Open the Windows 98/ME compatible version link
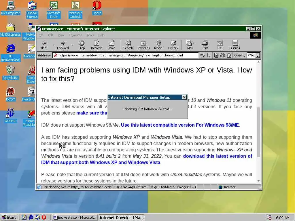This screenshot has height=221, width=295. 180,125
